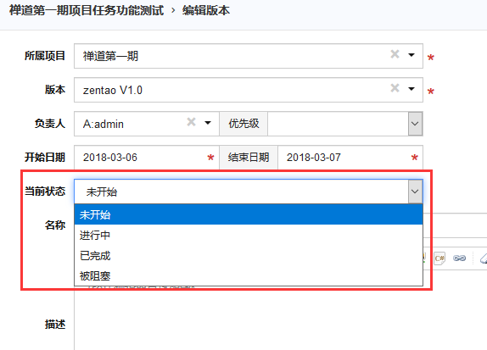Collapse the 当前状态 dropdown via its arrow
This screenshot has height=350, width=487.
click(415, 192)
